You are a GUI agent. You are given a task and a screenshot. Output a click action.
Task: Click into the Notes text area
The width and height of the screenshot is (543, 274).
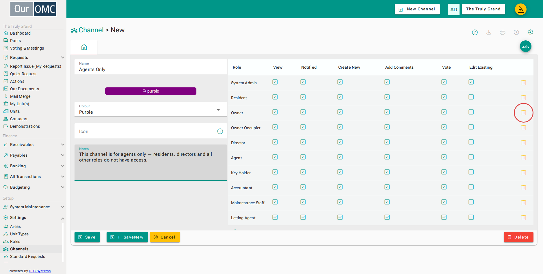(x=150, y=163)
